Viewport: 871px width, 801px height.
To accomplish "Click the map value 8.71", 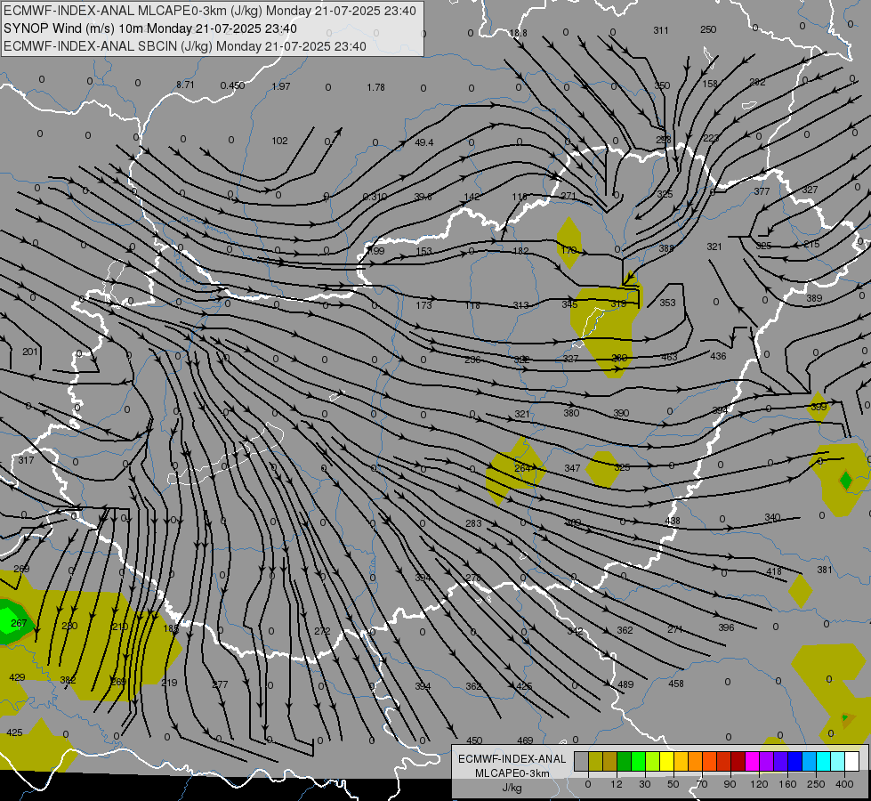I will (x=185, y=85).
